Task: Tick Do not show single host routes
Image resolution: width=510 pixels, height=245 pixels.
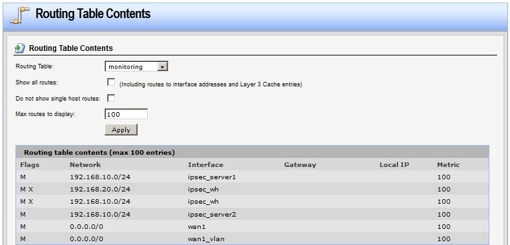Action: [111, 98]
